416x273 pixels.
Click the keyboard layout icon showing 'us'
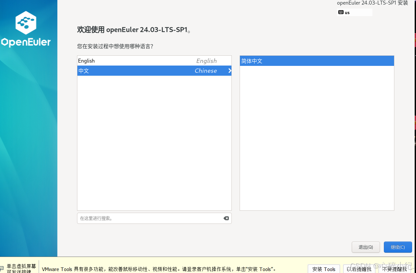[341, 12]
